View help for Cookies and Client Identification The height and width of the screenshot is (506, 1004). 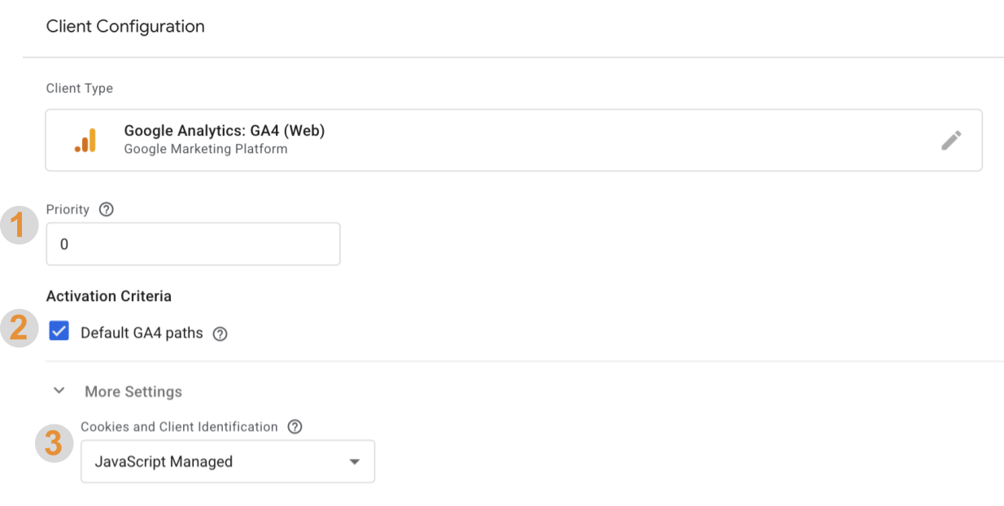click(295, 426)
